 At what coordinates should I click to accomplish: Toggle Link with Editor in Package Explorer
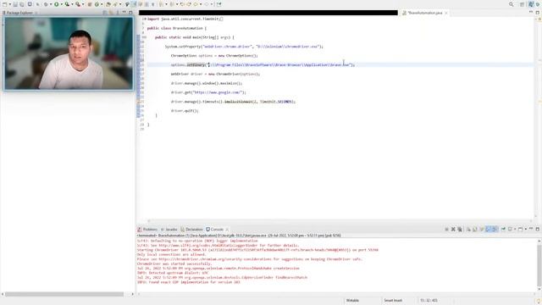coord(111,13)
